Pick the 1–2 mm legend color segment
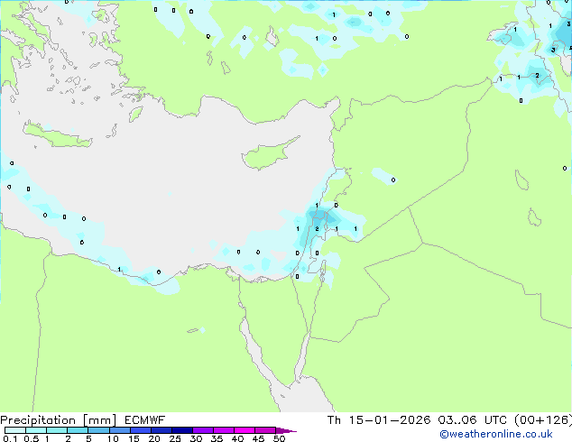 pyautogui.click(x=57, y=430)
